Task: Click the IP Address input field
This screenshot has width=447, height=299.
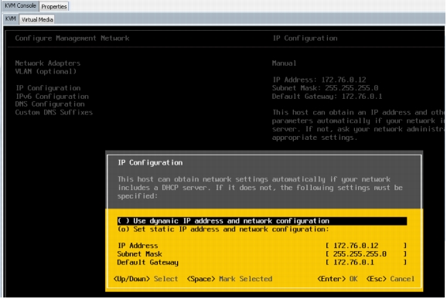Action: 366,246
